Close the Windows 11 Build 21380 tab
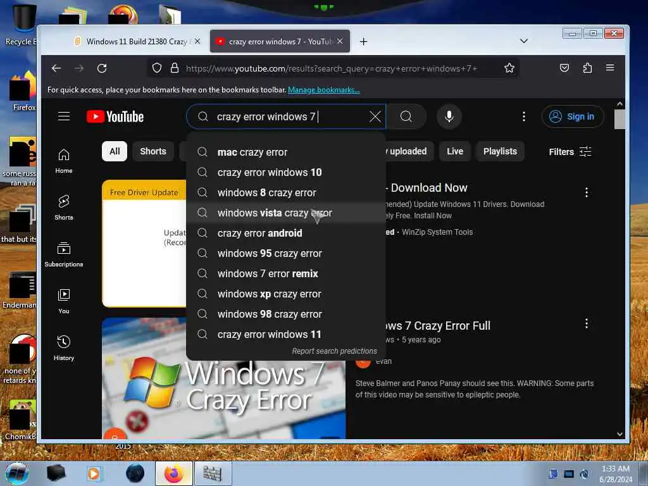 pos(197,41)
